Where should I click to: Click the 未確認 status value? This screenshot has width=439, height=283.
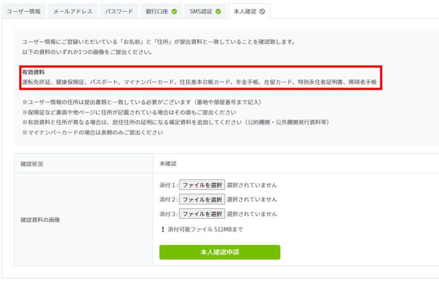tap(168, 164)
